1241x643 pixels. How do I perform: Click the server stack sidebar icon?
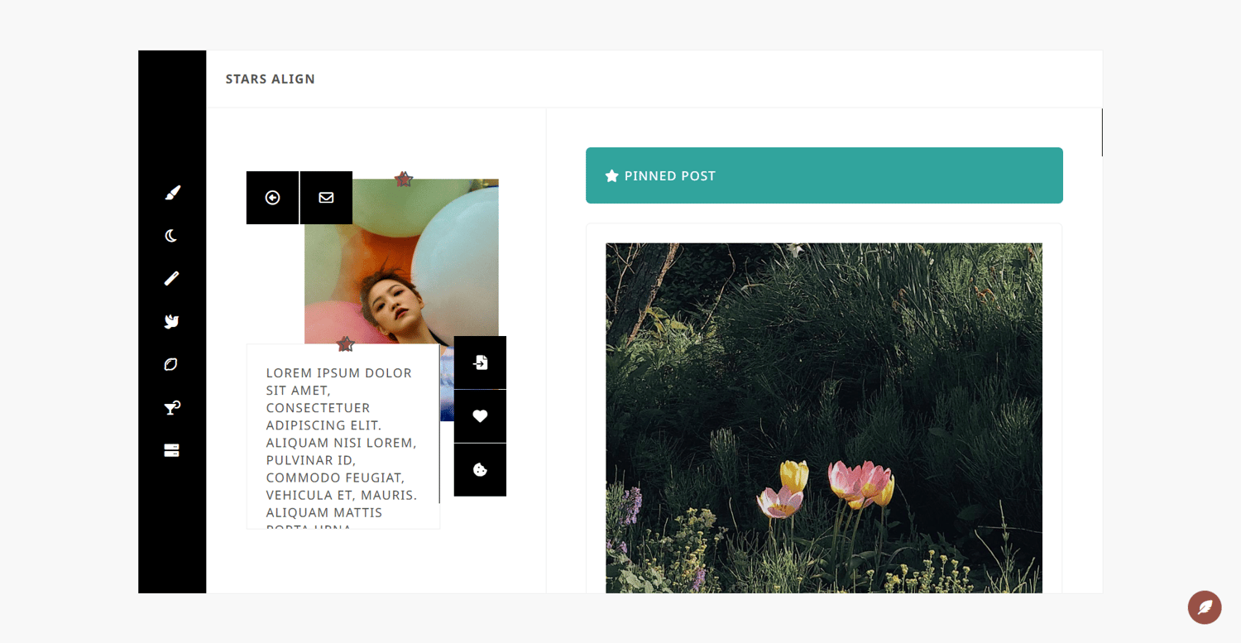tap(172, 450)
